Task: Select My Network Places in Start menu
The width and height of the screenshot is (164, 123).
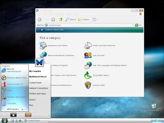Action: click(38, 77)
